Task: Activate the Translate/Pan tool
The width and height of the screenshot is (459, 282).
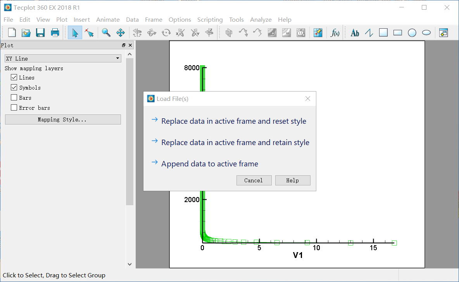Action: tap(120, 33)
